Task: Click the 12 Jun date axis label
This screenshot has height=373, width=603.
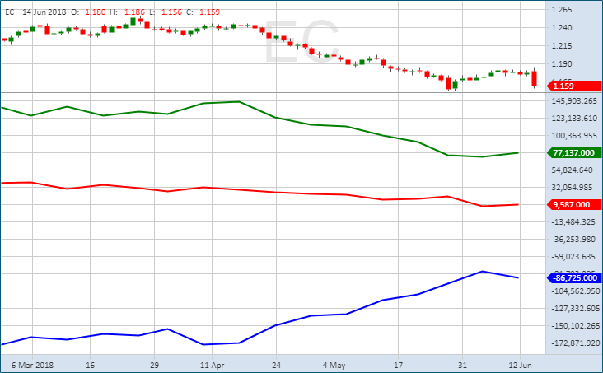Action: [518, 363]
